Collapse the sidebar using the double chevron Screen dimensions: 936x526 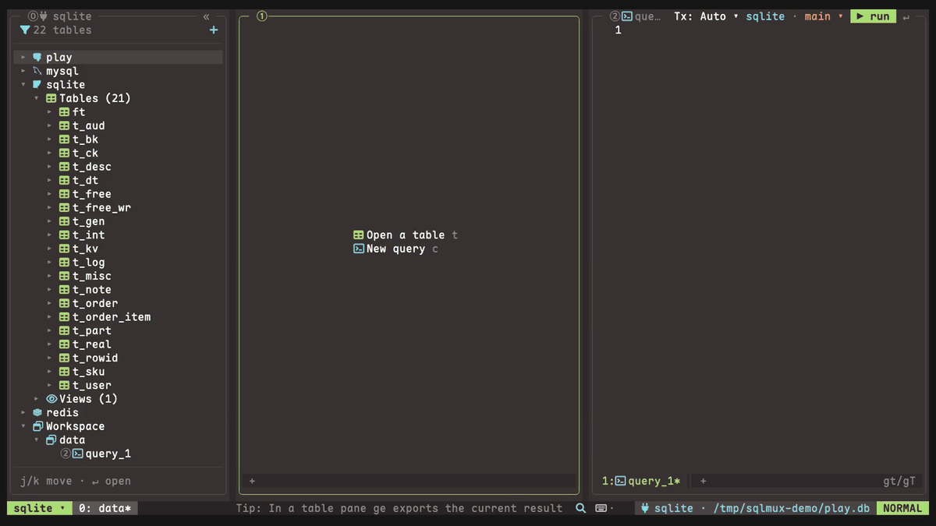(206, 16)
